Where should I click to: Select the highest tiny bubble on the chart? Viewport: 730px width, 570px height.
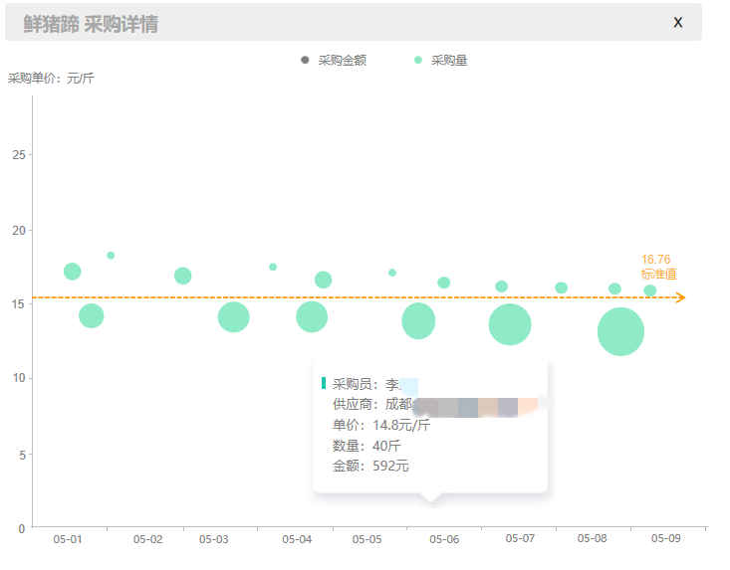(111, 256)
